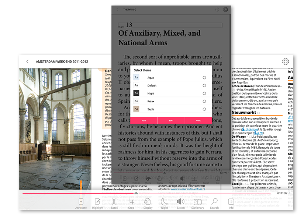Start Listen in Amsterdam reader toolbar
The width and height of the screenshot is (304, 219).
181,204
